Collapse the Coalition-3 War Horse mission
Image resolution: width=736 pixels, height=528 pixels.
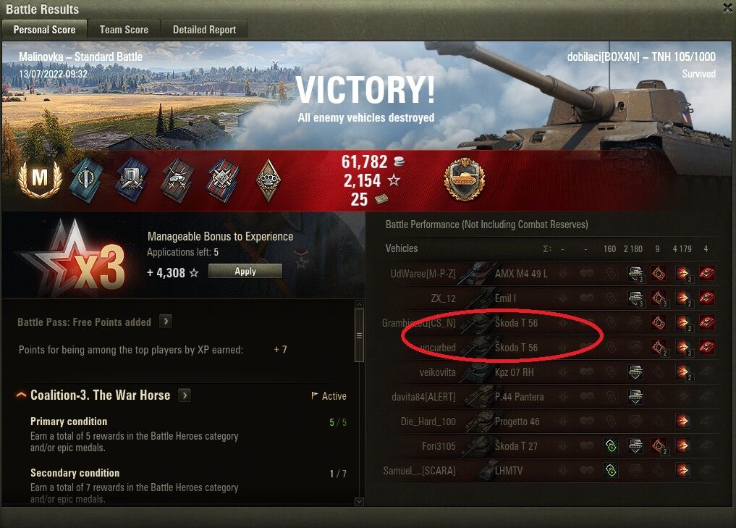coord(21,395)
